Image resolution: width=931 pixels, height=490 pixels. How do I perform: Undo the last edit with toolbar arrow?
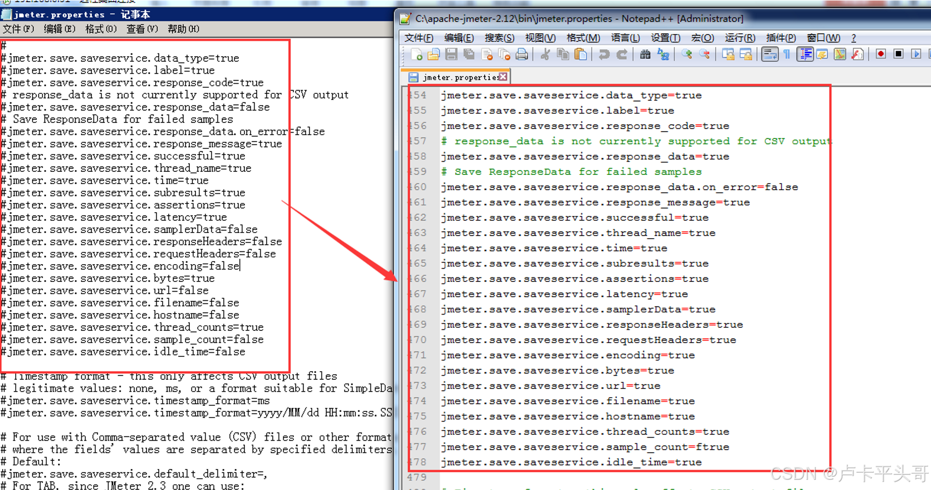605,54
